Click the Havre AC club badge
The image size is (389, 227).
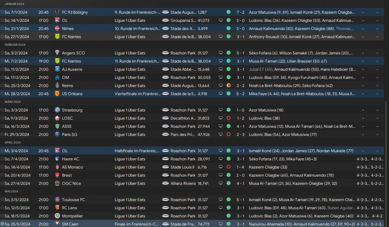pyautogui.click(x=57, y=159)
